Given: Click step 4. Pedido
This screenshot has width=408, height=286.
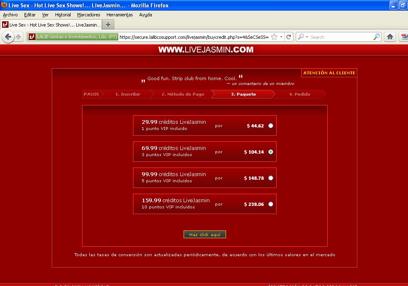Looking at the screenshot, I should pyautogui.click(x=299, y=94).
